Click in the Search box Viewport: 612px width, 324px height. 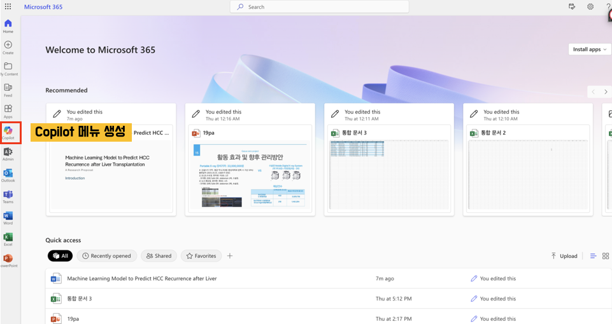(319, 6)
